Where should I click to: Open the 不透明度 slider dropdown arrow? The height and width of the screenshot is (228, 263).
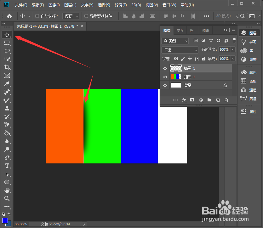point(233,50)
